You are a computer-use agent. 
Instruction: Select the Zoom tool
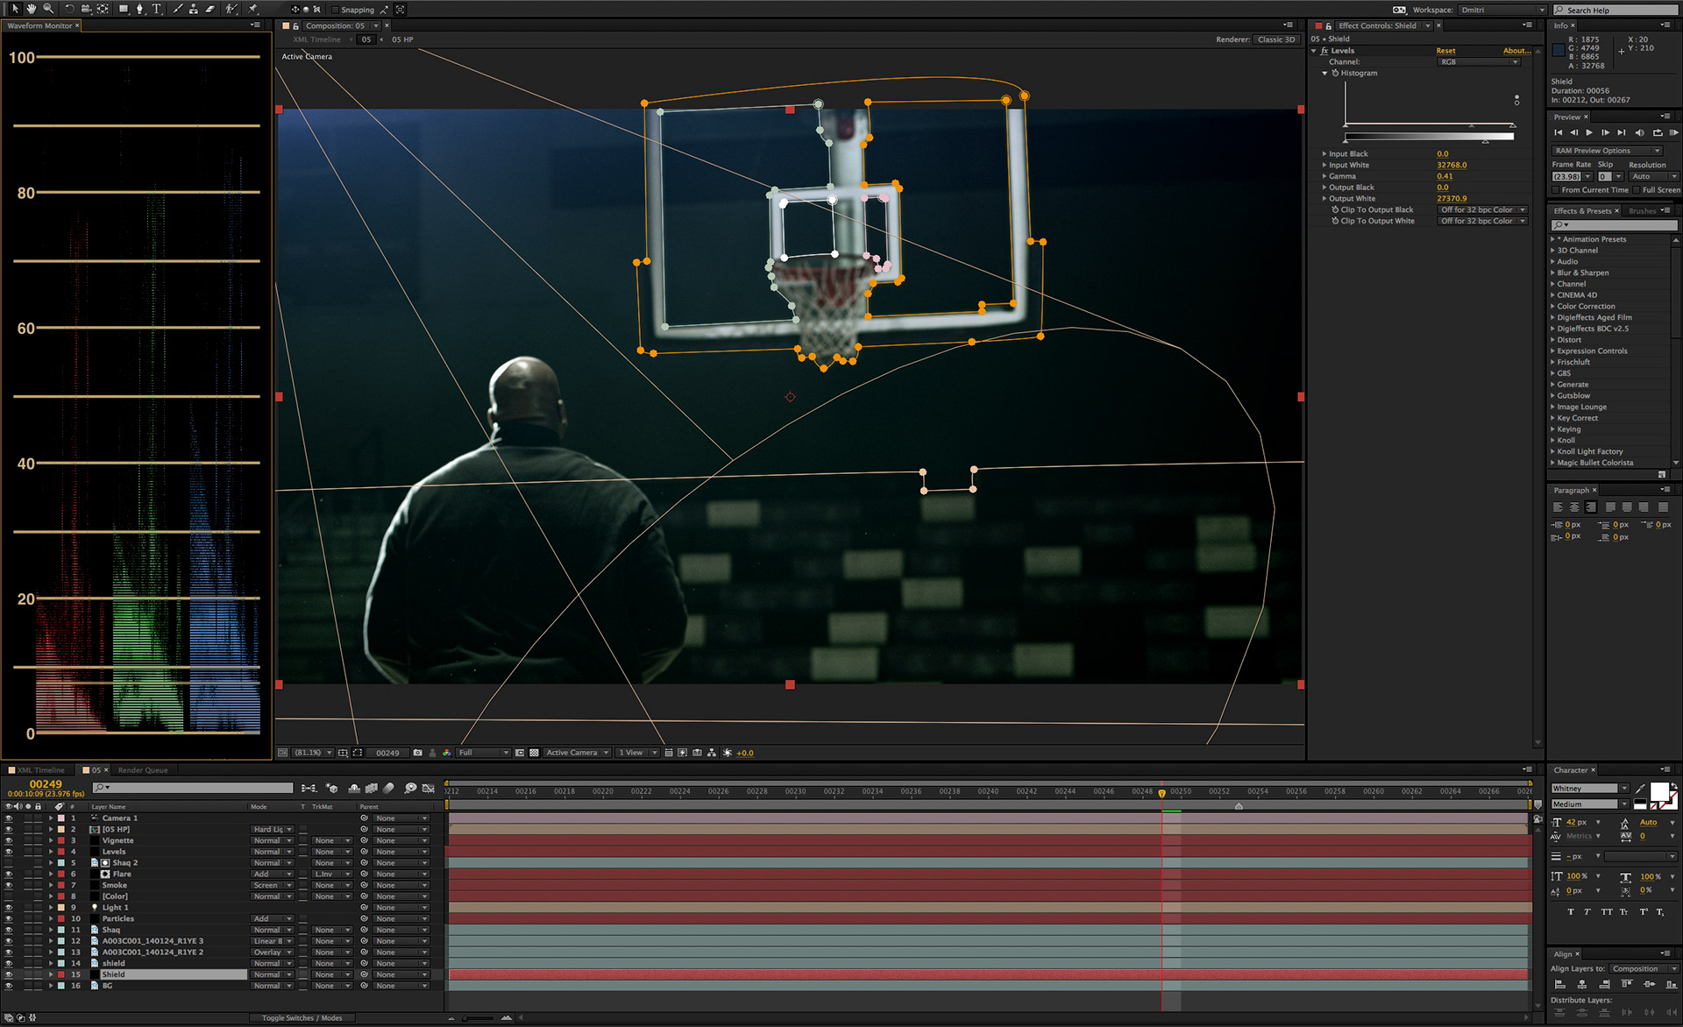[48, 9]
